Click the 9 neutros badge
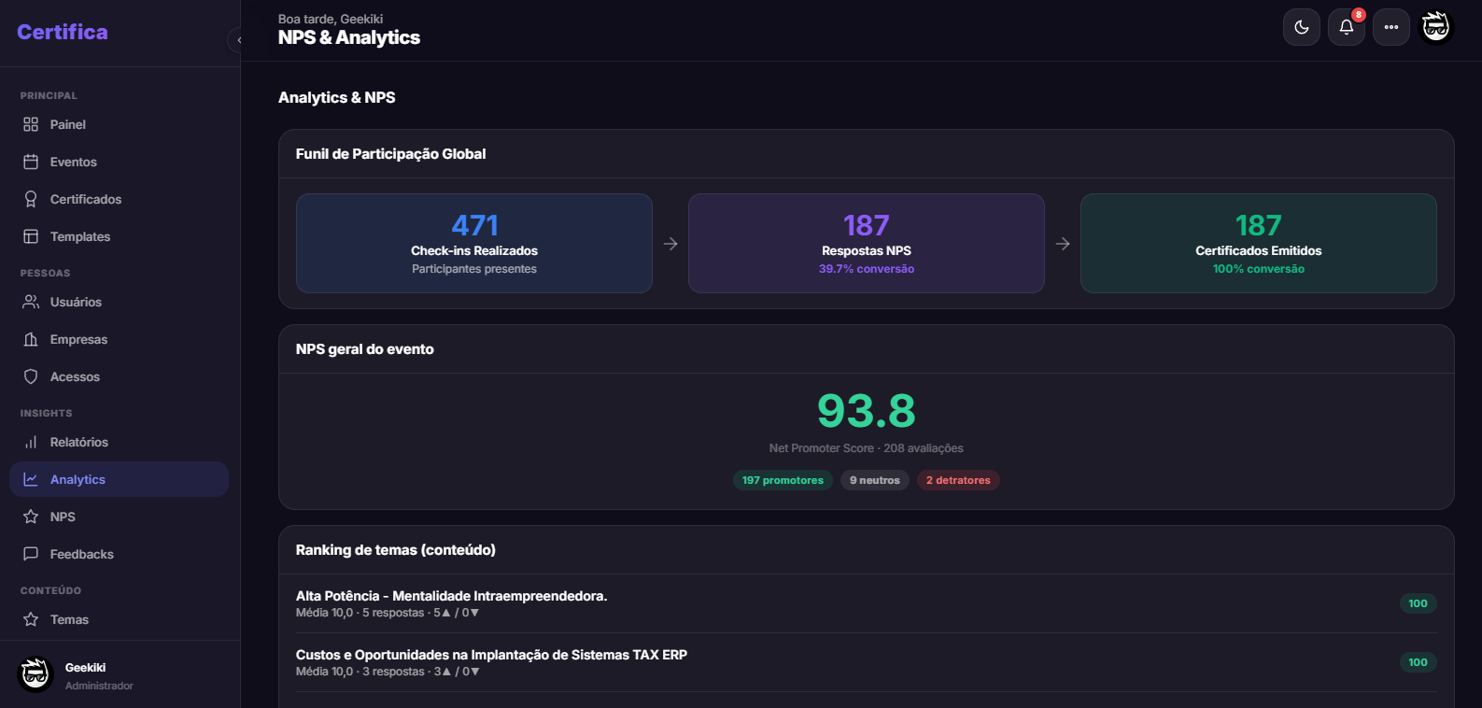Image resolution: width=1482 pixels, height=708 pixels. 875,480
